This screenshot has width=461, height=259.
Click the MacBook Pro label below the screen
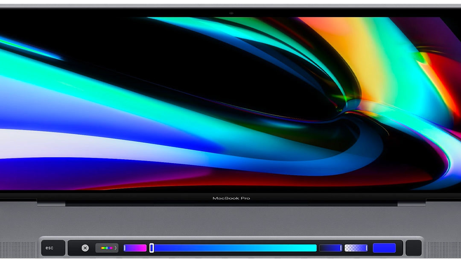(230, 198)
